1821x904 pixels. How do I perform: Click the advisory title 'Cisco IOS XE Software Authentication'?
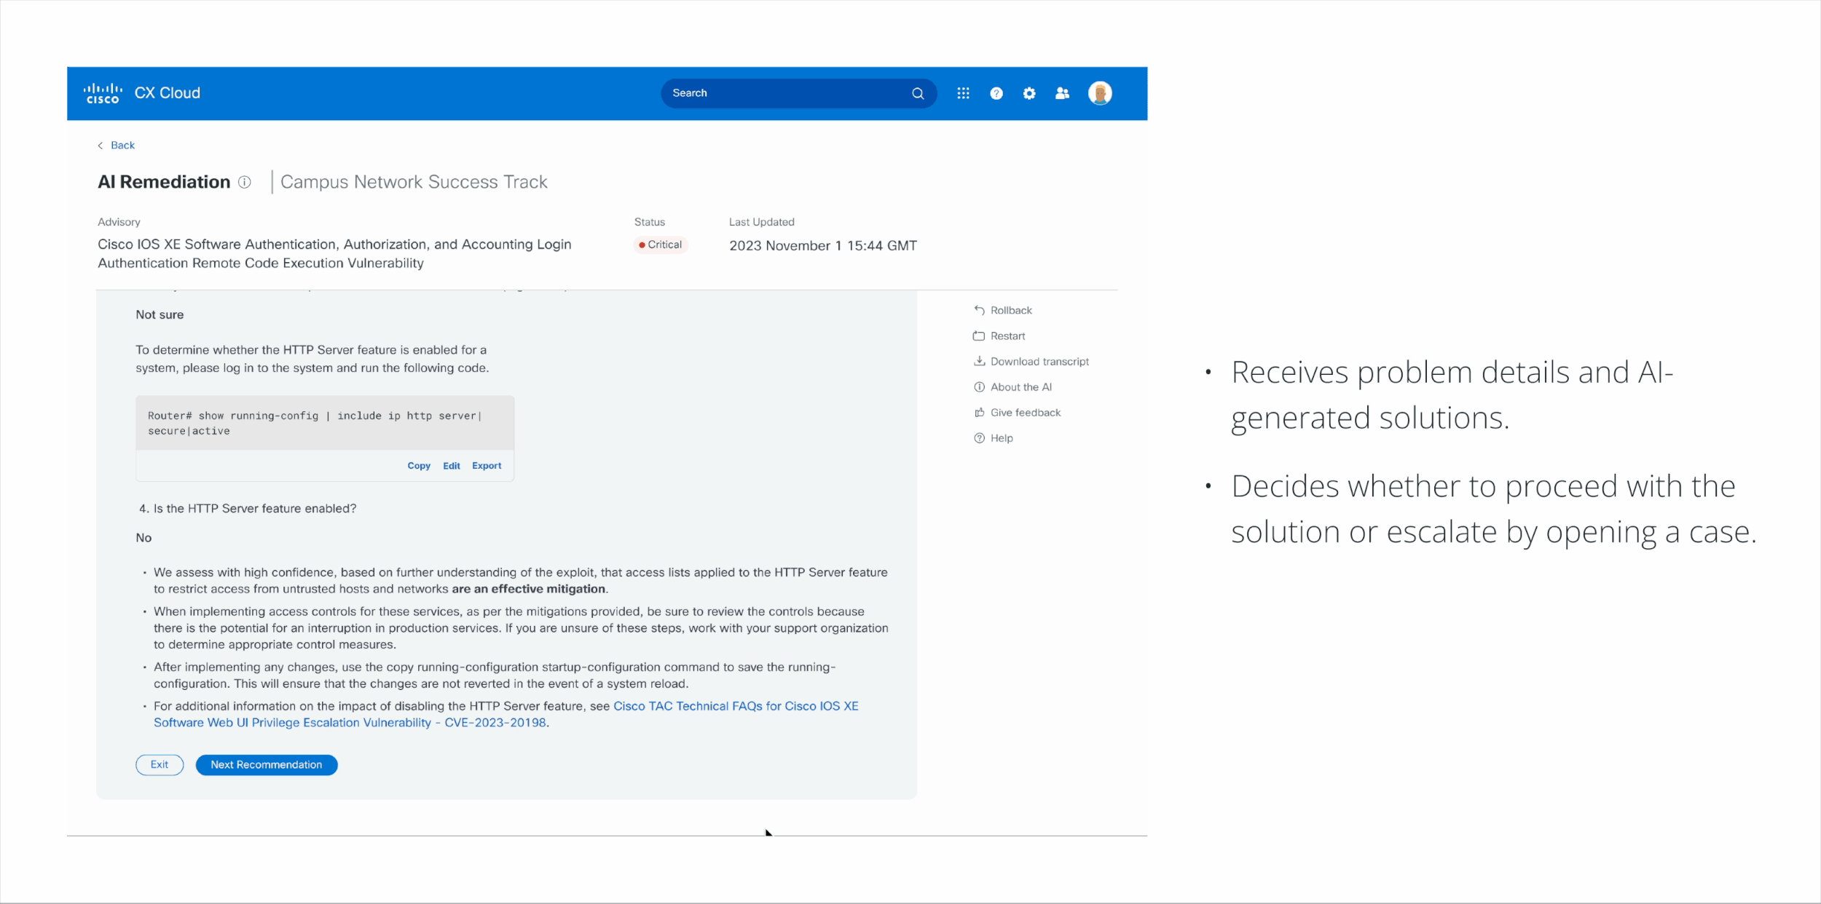pos(334,253)
